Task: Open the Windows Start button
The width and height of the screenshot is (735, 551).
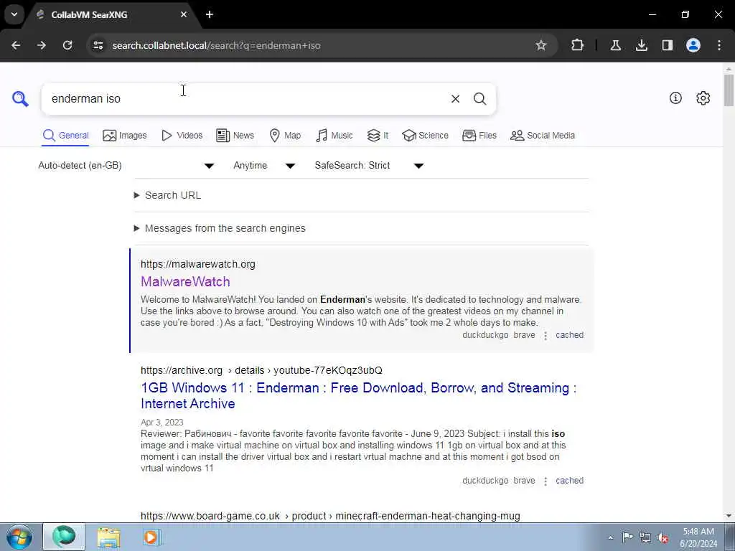Action: (x=19, y=537)
